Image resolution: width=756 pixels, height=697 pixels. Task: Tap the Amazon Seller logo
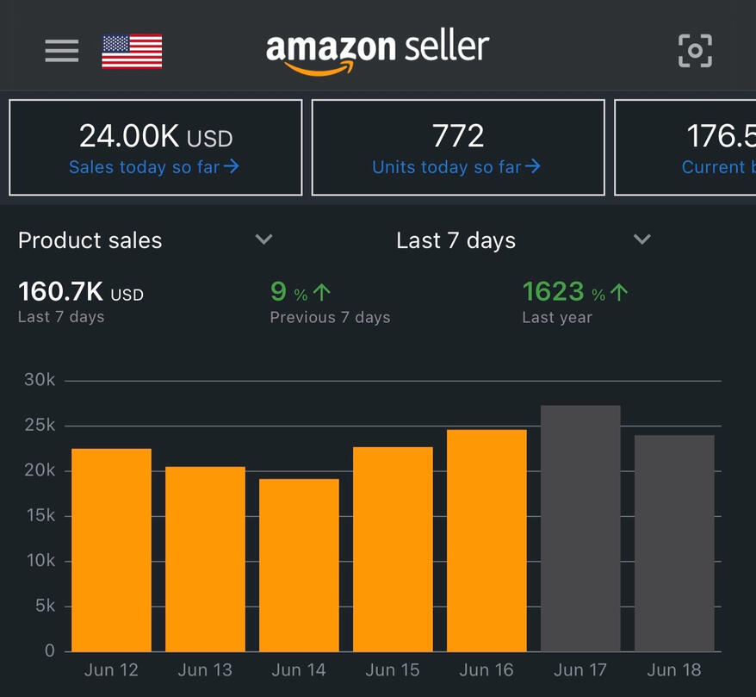(x=377, y=52)
